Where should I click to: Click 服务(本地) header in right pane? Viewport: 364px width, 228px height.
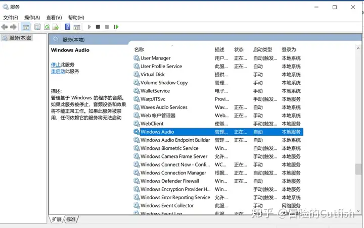(73, 40)
